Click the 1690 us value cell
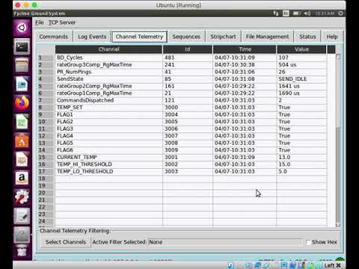The image size is (359, 269). pos(301,93)
